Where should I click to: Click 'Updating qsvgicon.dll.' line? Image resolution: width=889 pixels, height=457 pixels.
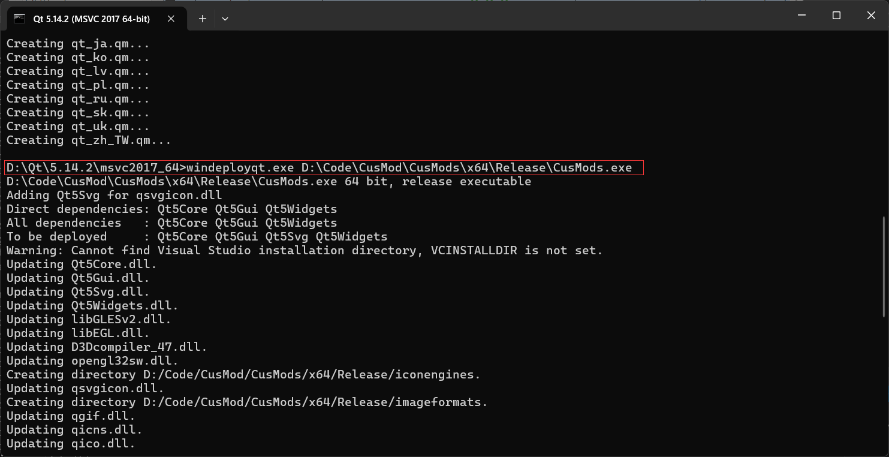point(85,388)
